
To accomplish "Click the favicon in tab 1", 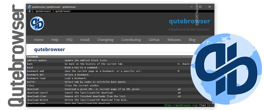I will click(x=29, y=11).
